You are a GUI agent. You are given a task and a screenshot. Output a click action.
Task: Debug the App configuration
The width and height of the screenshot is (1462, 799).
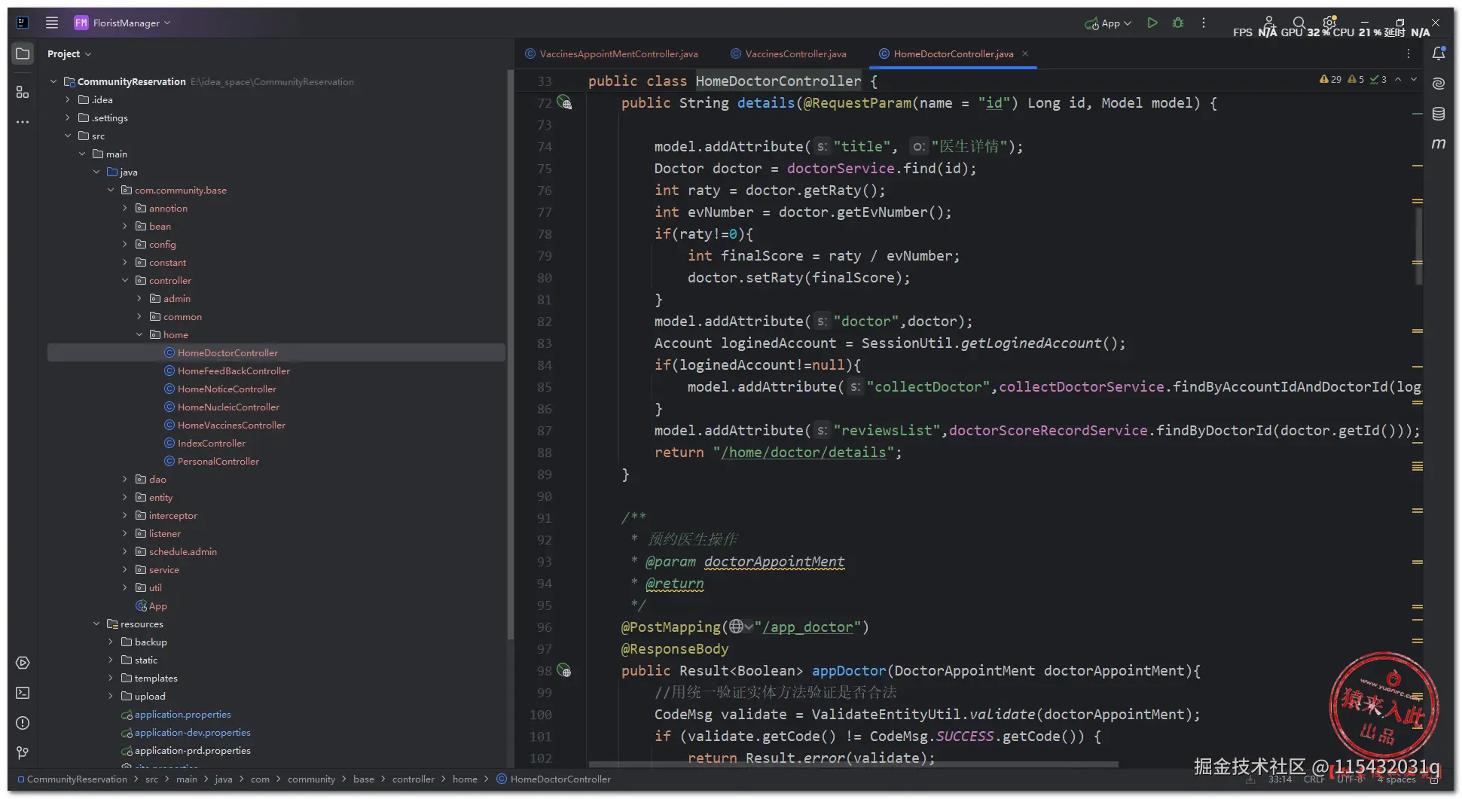point(1178,23)
